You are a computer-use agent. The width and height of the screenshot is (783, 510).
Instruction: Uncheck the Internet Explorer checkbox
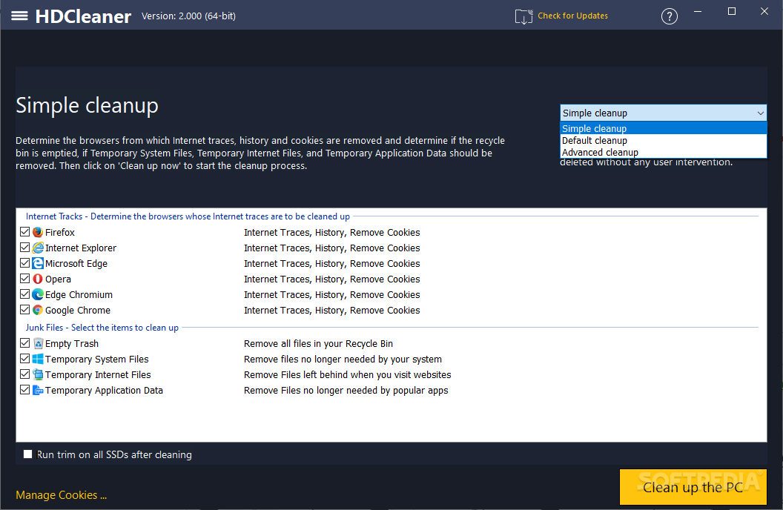tap(25, 247)
